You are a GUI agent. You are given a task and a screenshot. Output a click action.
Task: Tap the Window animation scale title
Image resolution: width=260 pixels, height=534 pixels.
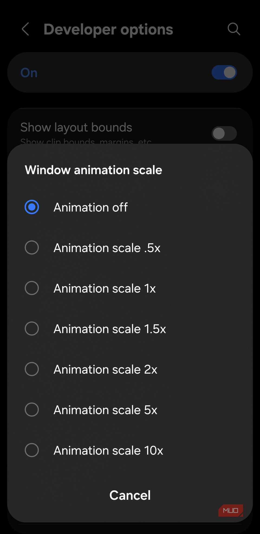[x=93, y=170]
